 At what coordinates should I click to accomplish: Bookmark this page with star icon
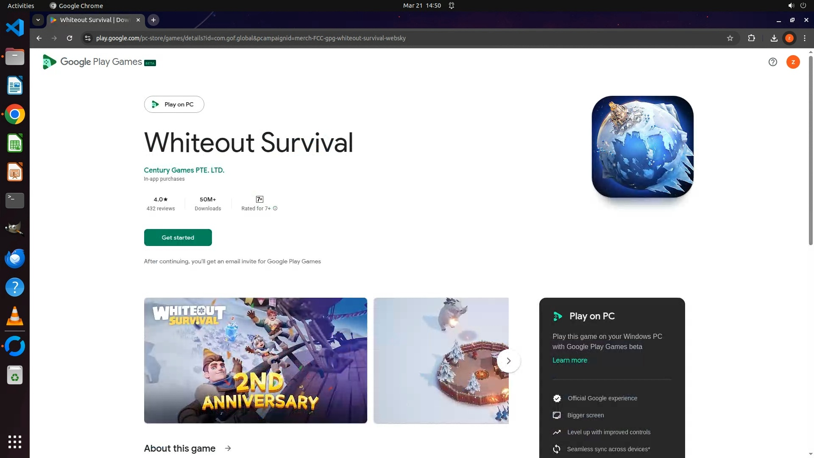click(730, 38)
